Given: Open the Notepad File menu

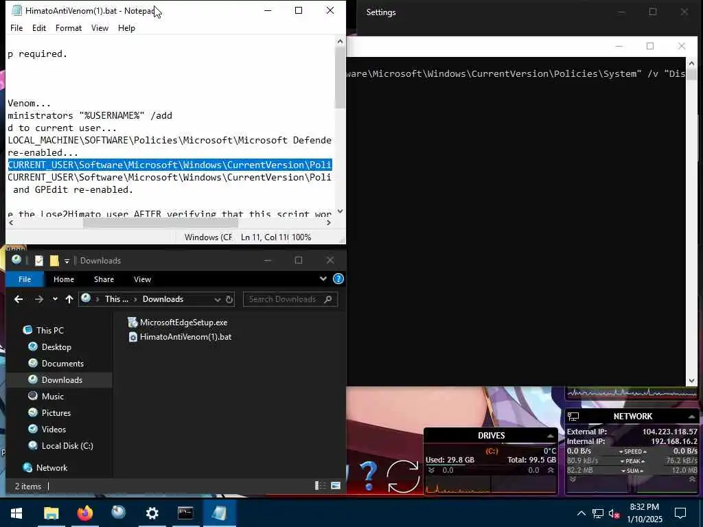Looking at the screenshot, I should tap(16, 27).
